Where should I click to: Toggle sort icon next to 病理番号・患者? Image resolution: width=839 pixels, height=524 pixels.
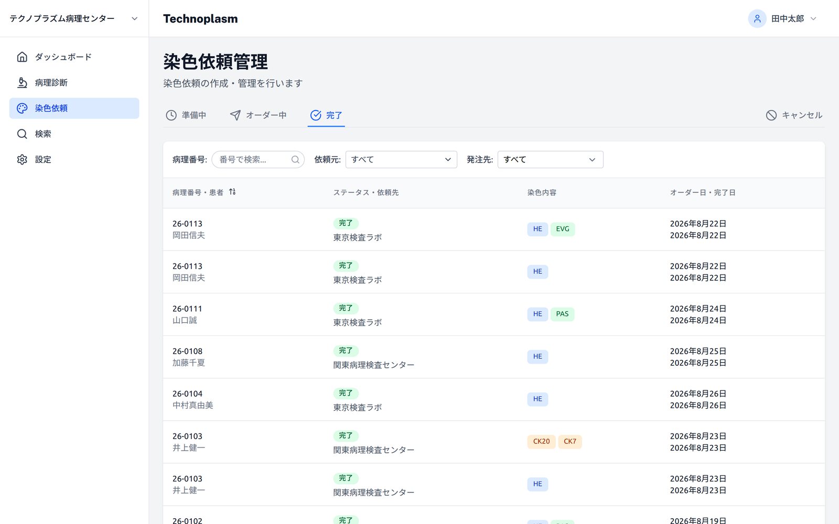232,192
